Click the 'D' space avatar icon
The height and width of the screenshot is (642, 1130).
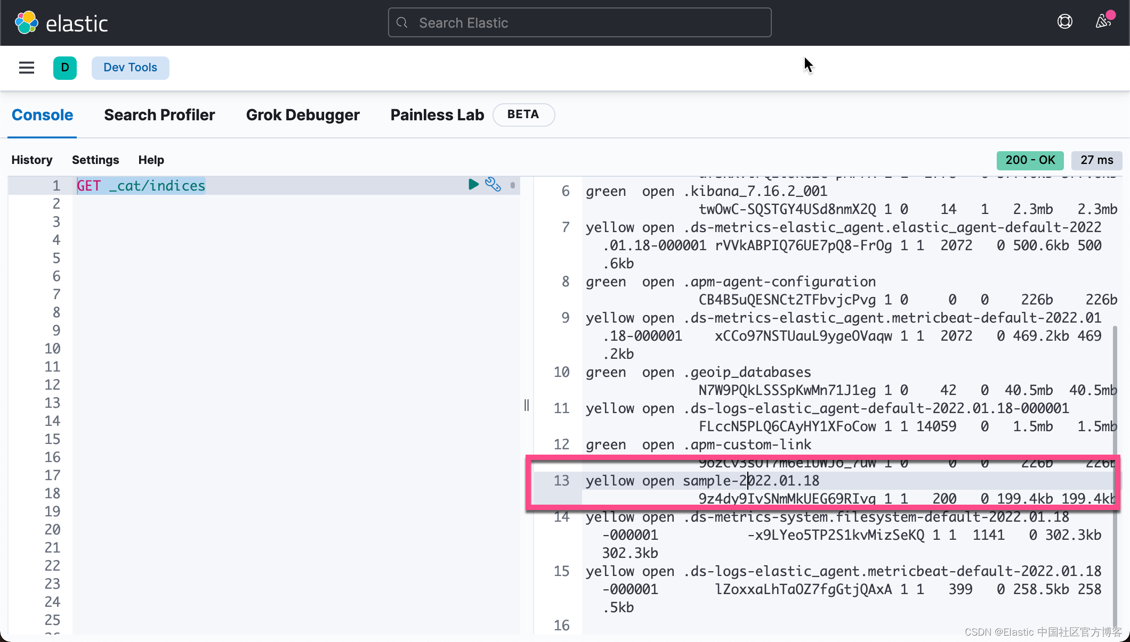[64, 68]
